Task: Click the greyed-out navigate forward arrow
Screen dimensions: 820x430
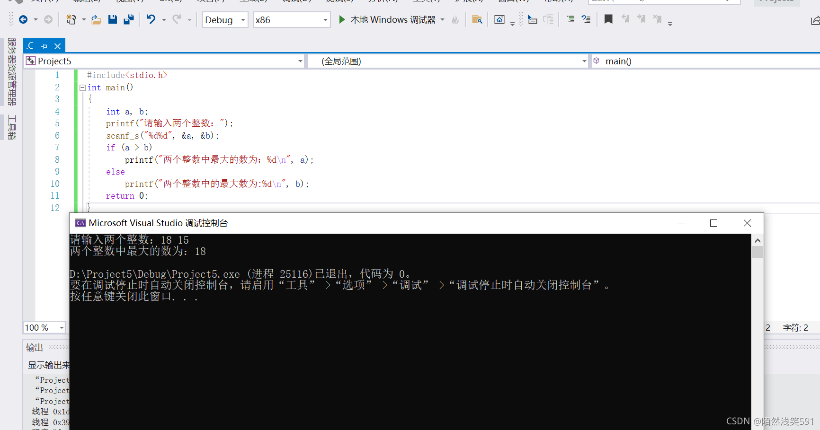Action: [x=48, y=19]
